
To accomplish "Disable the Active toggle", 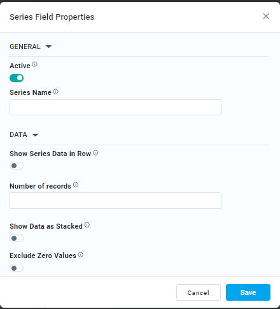I will [17, 78].
